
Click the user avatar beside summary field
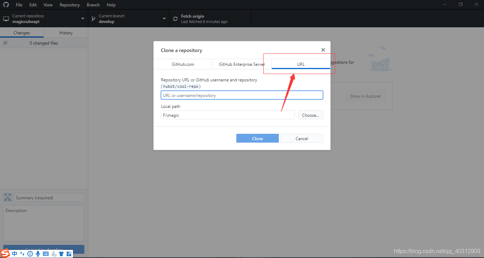[x=7, y=197]
